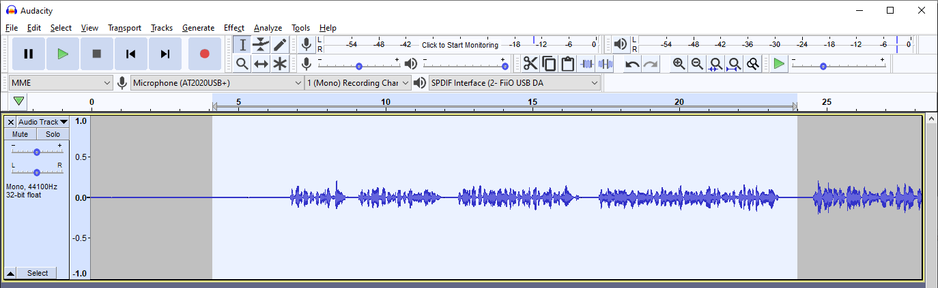Trim audio outside selection
Image resolution: width=938 pixels, height=288 pixels.
pyautogui.click(x=586, y=64)
